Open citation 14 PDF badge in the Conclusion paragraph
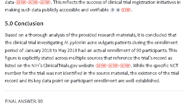The width and height of the screenshot is (187, 105). click(x=113, y=65)
